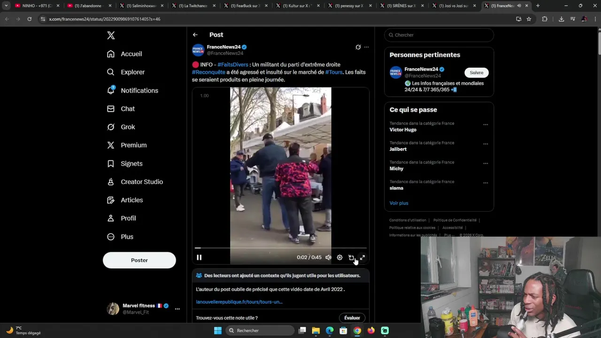Pause the video
This screenshot has width=601, height=338.
[199, 257]
